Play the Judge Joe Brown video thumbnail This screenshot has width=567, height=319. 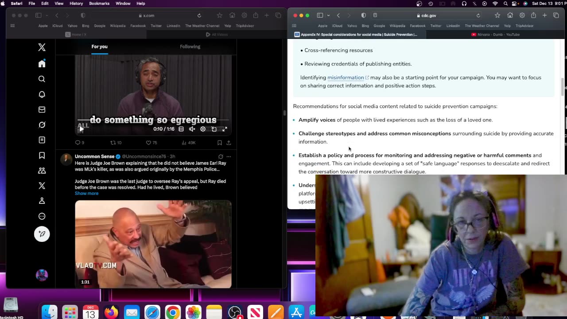coord(153,244)
